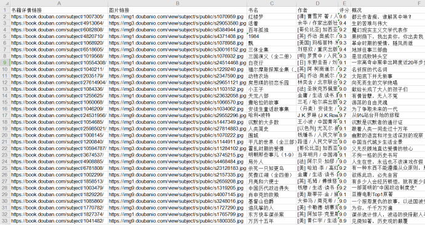Select row 9 header
425x225 pixels.
point(5,63)
